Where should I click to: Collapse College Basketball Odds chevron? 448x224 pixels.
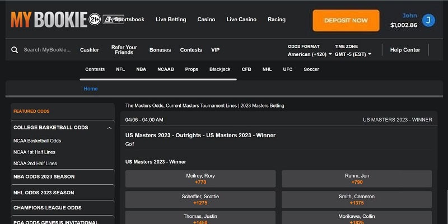pos(109,128)
